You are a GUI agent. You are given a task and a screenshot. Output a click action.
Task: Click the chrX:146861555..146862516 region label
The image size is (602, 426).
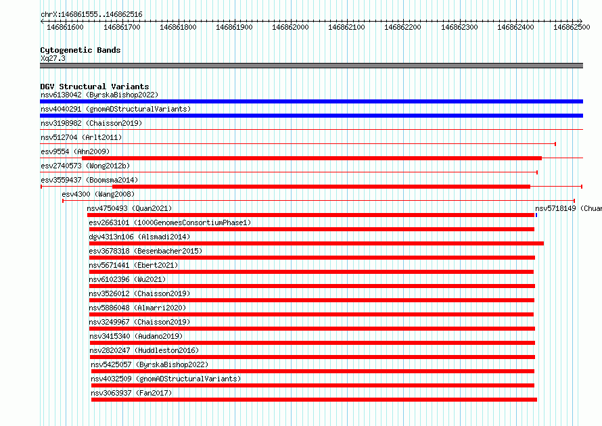(91, 14)
